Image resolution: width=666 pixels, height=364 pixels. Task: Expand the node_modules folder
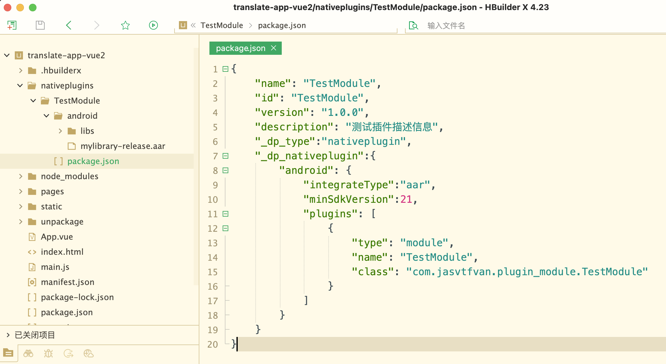click(x=20, y=176)
